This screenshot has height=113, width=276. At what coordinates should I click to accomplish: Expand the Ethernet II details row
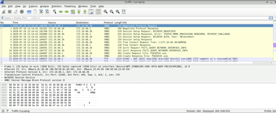(2, 69)
